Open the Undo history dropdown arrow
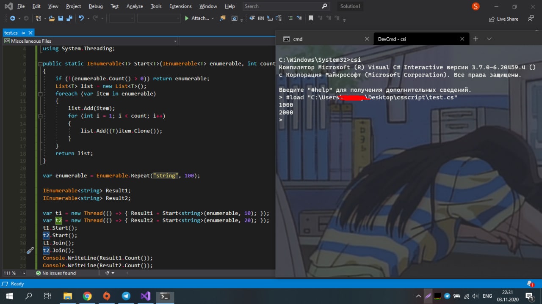The height and width of the screenshot is (304, 542). 88,18
